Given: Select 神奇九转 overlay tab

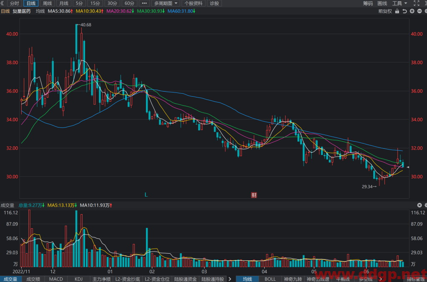Looking at the screenshot, I should point(293,279).
